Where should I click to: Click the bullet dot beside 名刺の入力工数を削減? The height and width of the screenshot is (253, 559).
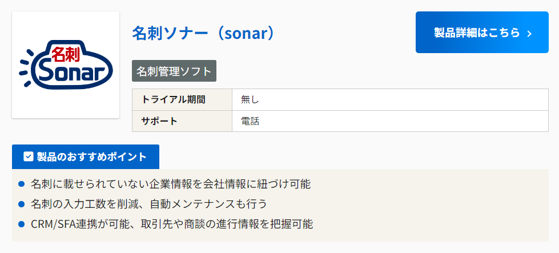tap(21, 204)
